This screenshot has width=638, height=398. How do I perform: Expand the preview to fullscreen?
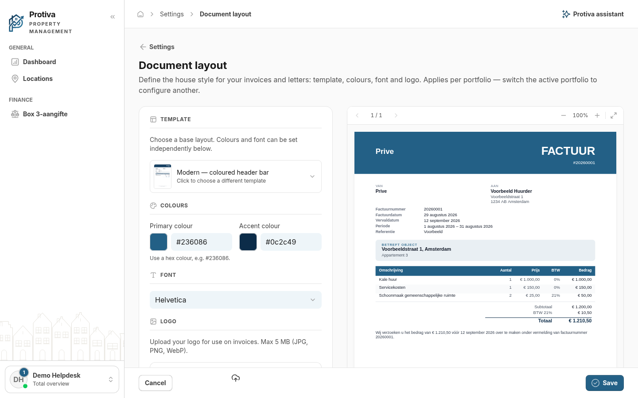(614, 115)
